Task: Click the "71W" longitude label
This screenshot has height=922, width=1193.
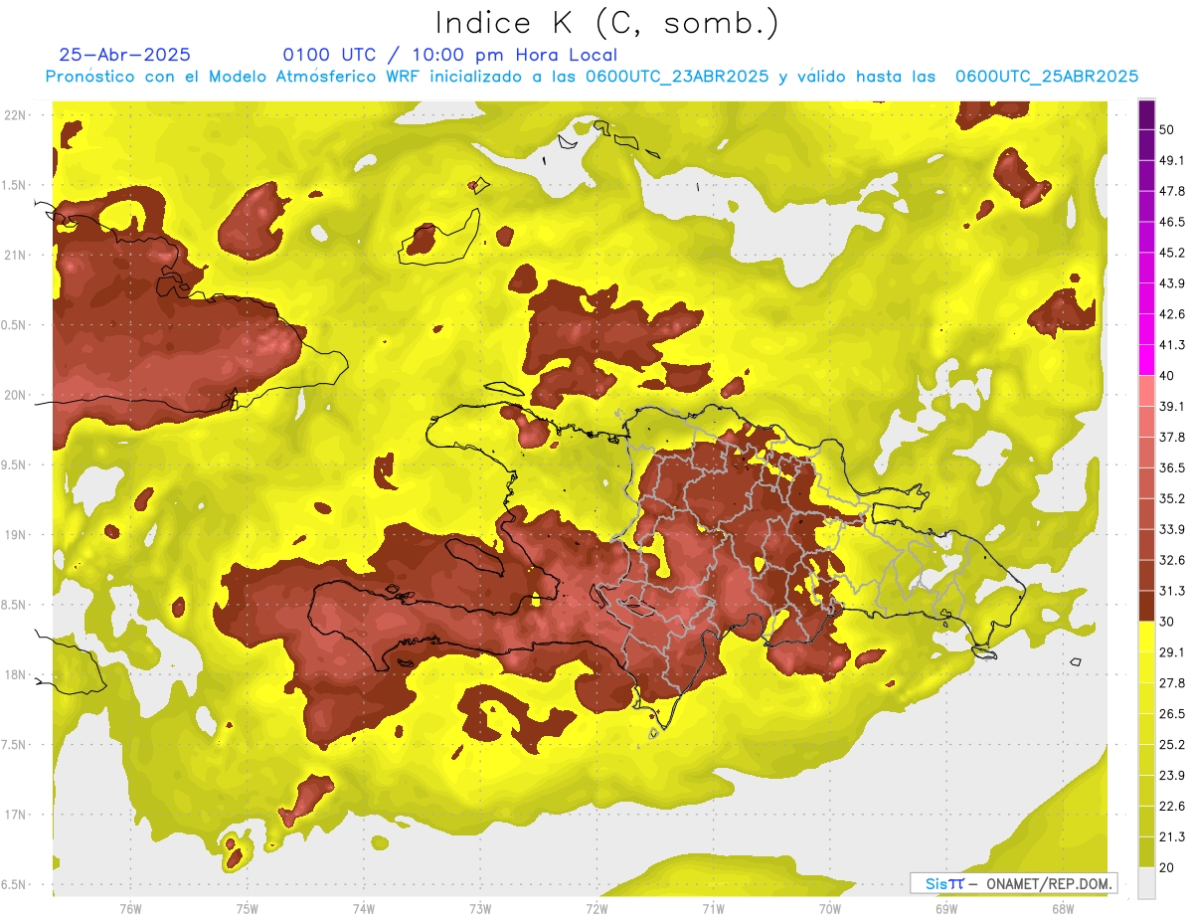Action: tap(713, 909)
